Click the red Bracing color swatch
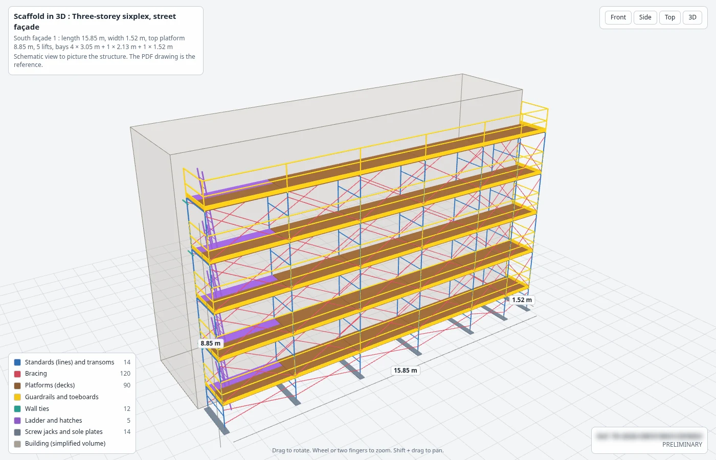Image resolution: width=716 pixels, height=460 pixels. pos(17,374)
